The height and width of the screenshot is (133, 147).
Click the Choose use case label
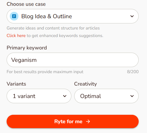click(x=26, y=4)
